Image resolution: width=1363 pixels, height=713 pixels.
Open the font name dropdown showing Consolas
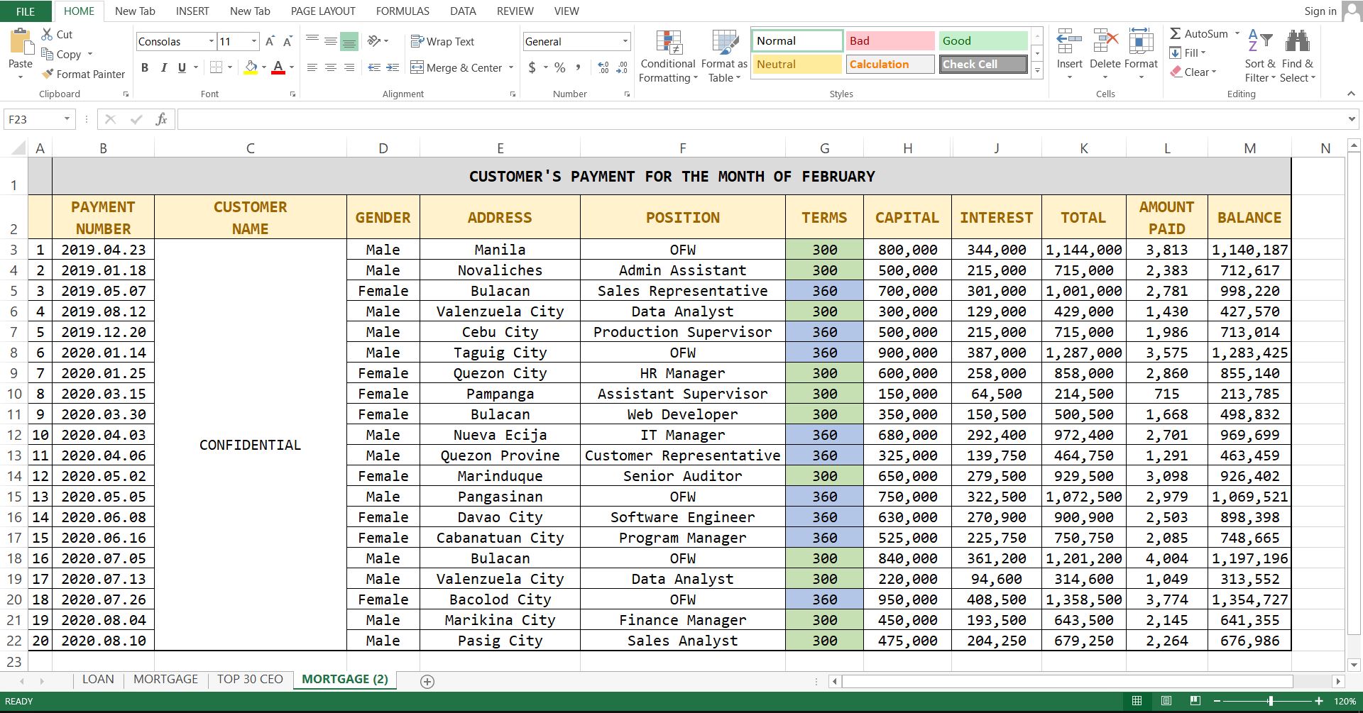tap(211, 41)
